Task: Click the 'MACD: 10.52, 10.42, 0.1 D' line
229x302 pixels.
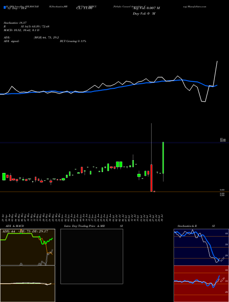Action: point(22,30)
